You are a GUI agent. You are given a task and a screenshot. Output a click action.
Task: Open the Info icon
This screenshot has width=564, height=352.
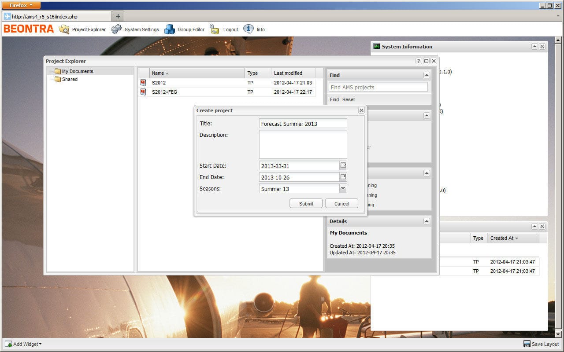[249, 29]
